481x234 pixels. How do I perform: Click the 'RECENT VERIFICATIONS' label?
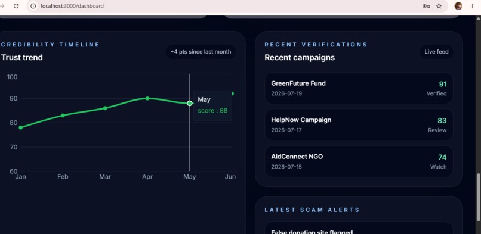(x=316, y=45)
